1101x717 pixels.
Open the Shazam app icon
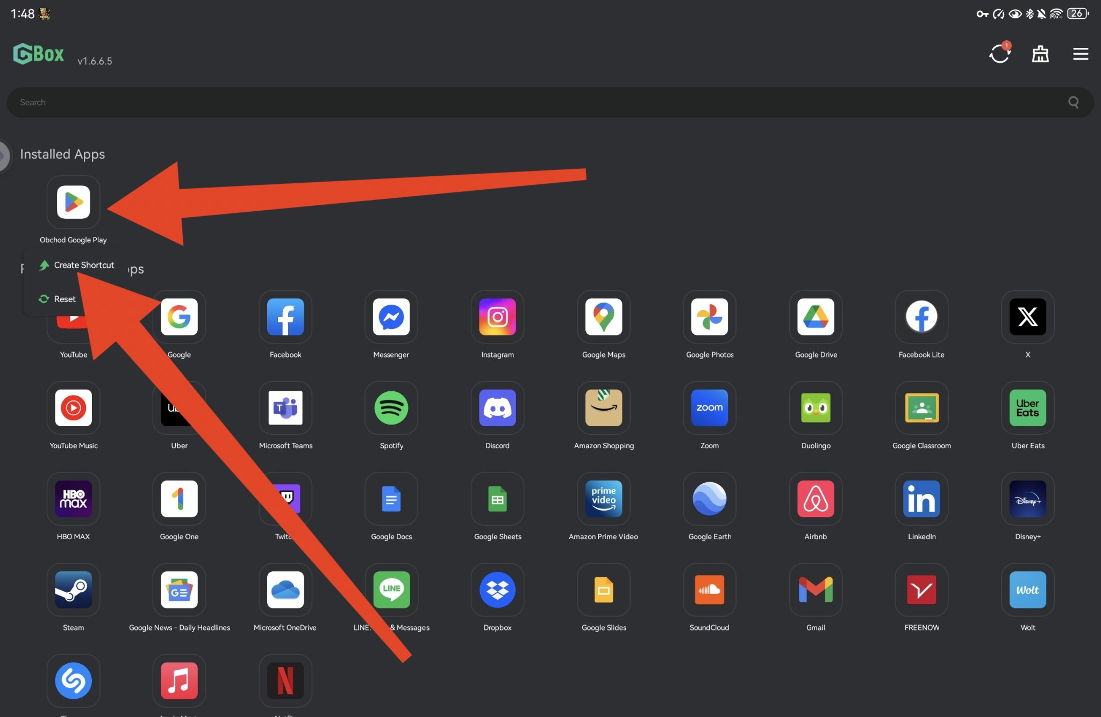(x=73, y=680)
